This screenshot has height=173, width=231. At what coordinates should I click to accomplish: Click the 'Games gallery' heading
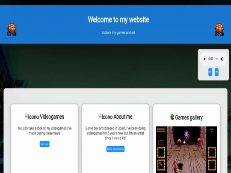click(x=189, y=117)
